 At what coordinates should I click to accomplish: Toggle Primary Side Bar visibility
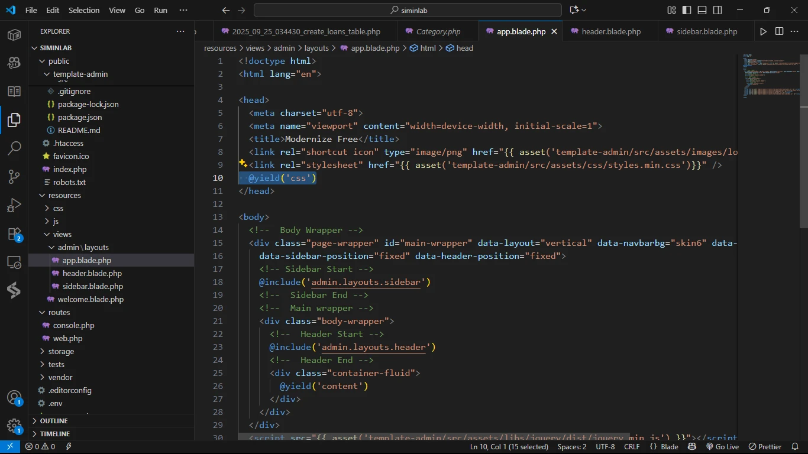[687, 10]
